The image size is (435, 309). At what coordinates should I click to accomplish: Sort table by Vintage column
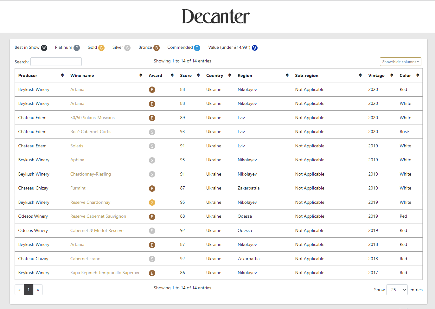[381, 75]
